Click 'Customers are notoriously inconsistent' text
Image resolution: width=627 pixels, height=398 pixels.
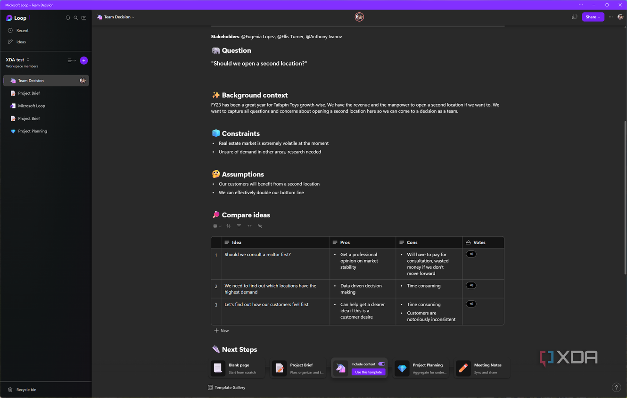pyautogui.click(x=431, y=316)
